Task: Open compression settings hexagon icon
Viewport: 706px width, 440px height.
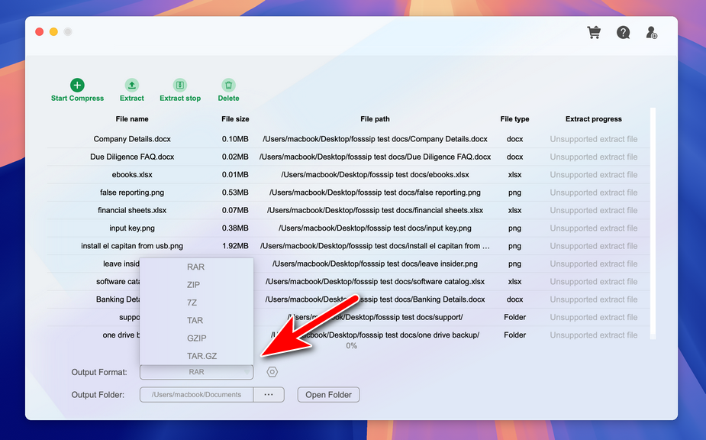Action: [272, 372]
